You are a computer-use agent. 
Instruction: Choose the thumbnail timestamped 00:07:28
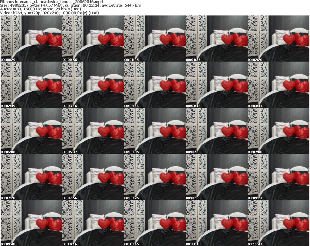(31, 177)
